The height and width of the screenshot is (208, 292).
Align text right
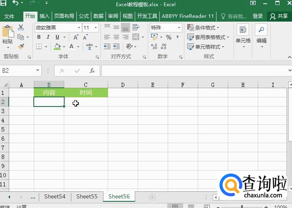(125, 37)
